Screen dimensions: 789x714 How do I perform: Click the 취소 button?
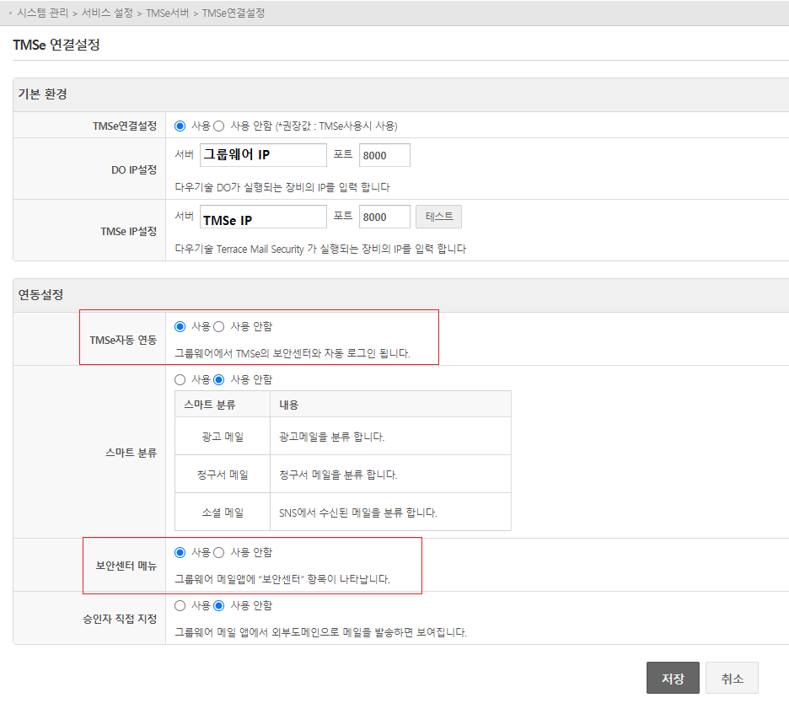pos(732,678)
